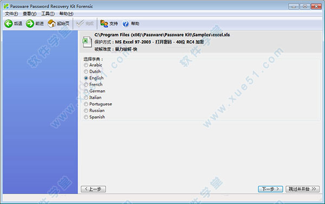The height and width of the screenshot is (204, 325).
Task: Click the green Forward (前进) arrow icon
Action: (30, 24)
